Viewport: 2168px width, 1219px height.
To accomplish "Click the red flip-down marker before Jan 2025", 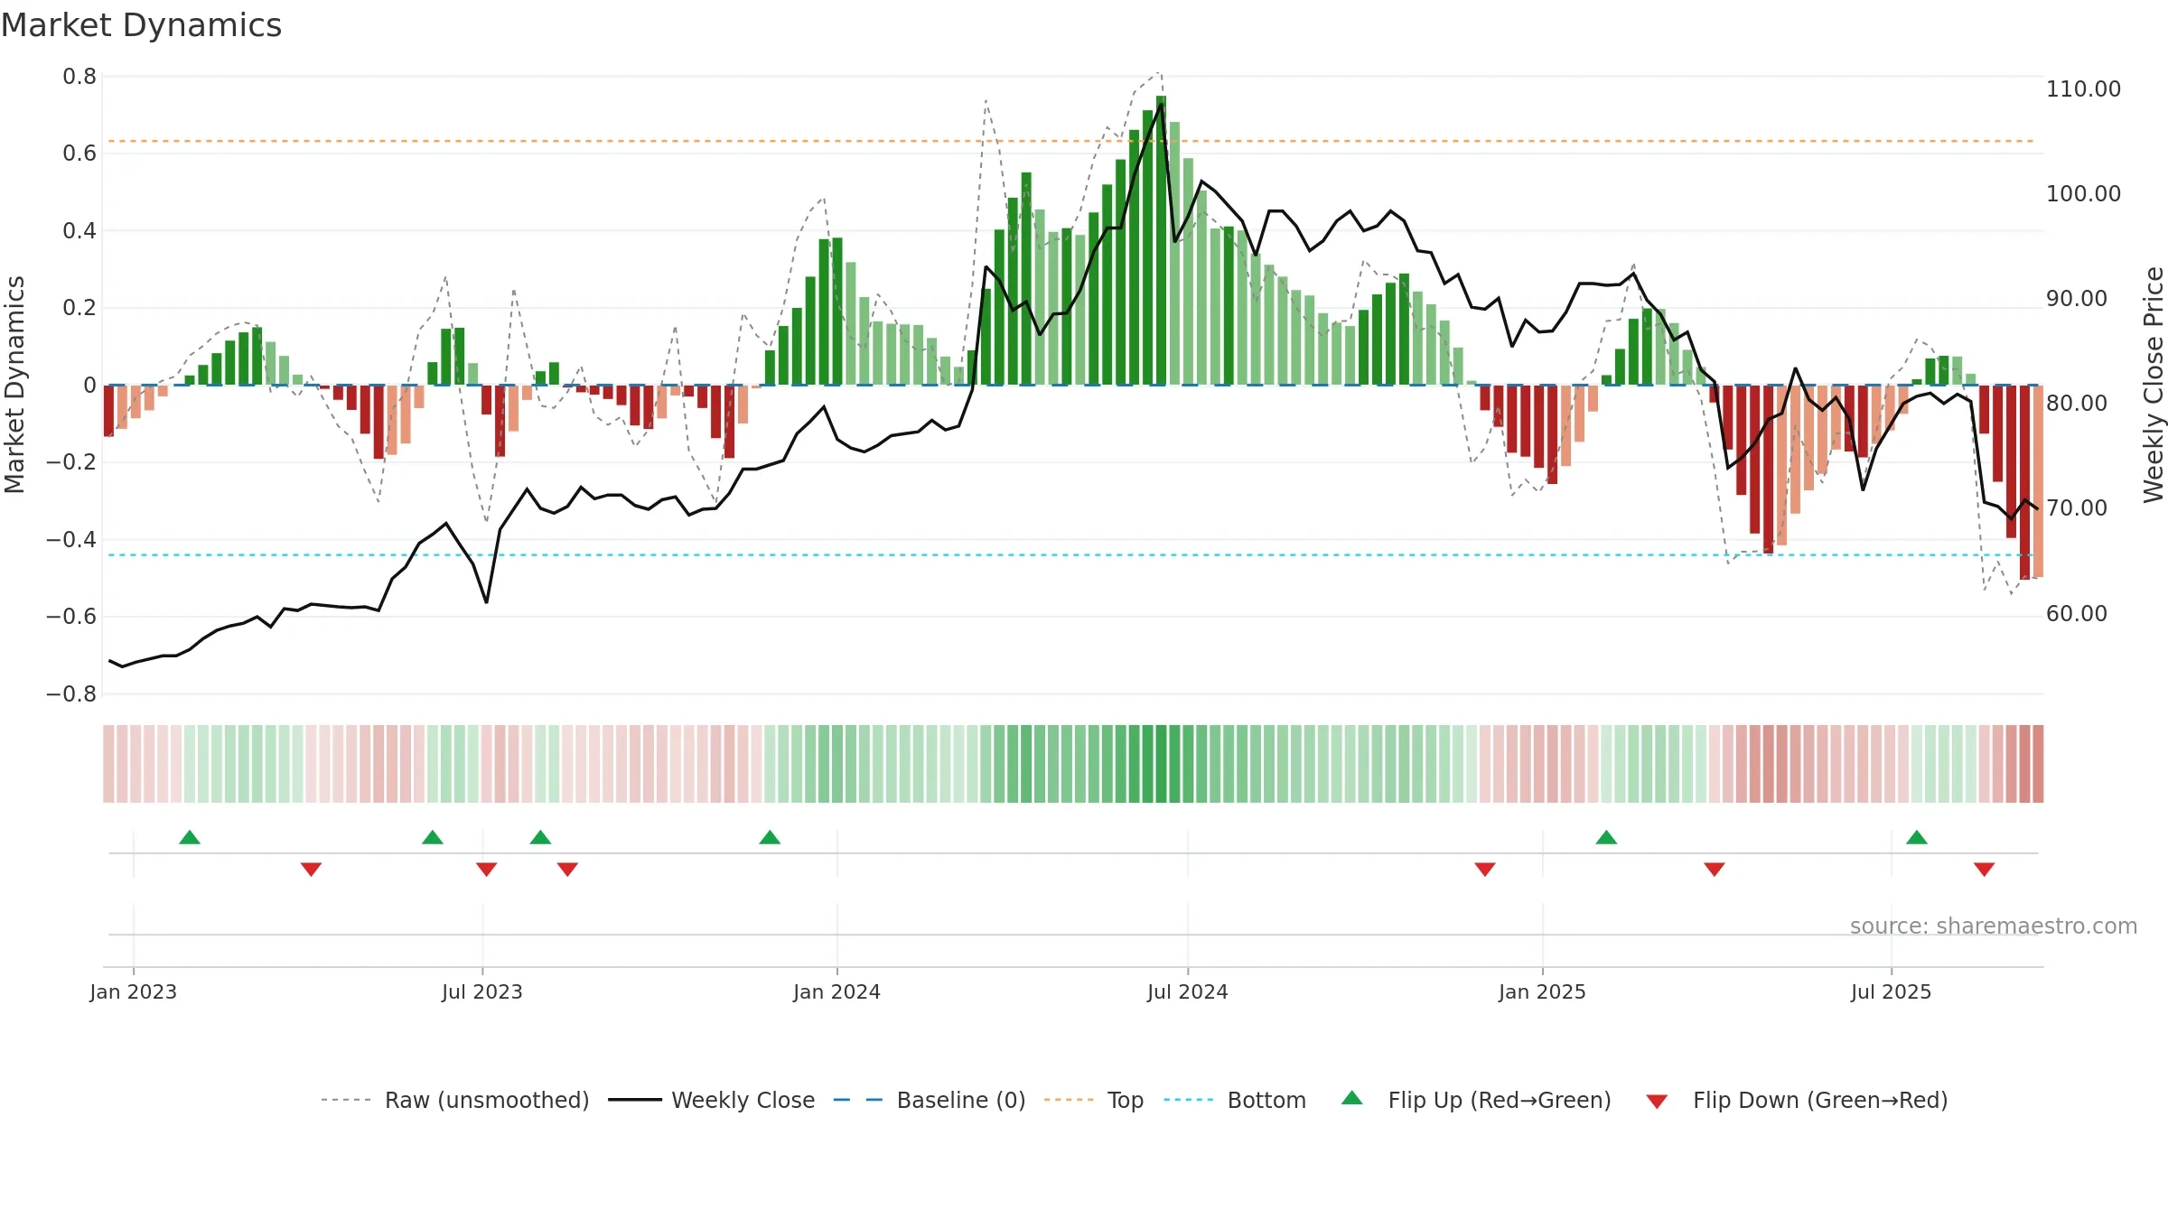I will (x=1485, y=870).
